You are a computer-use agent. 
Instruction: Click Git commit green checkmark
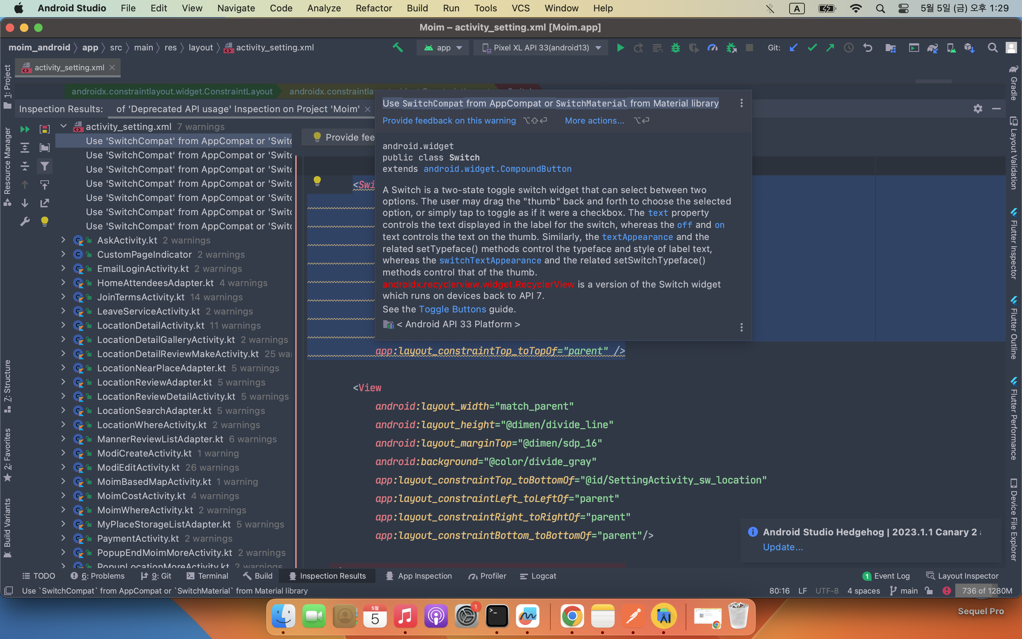pos(812,48)
